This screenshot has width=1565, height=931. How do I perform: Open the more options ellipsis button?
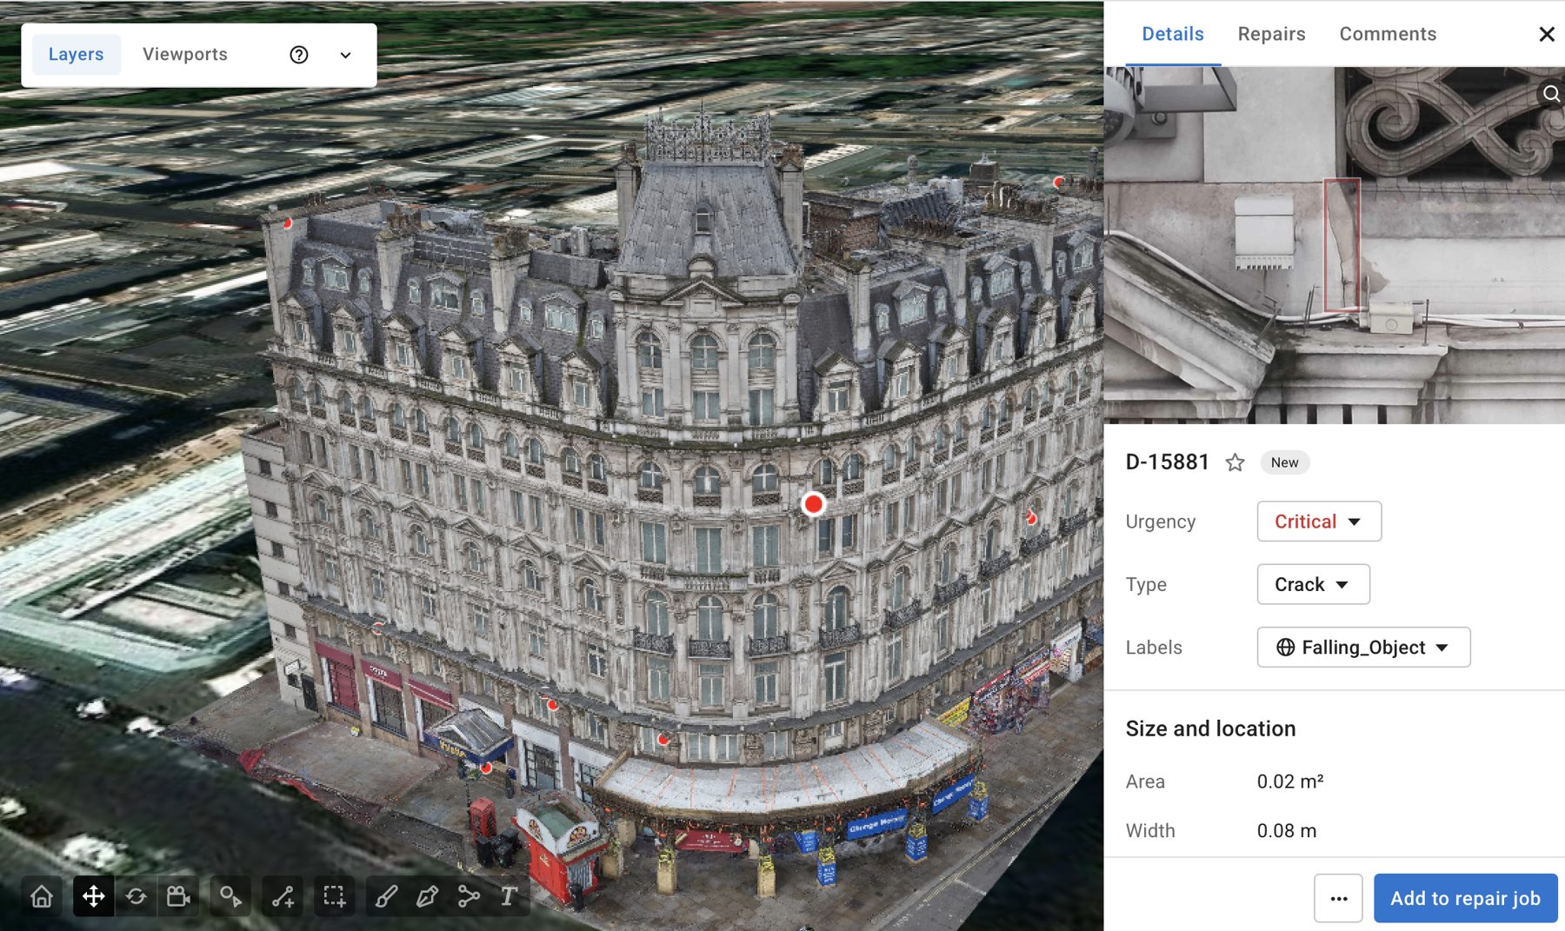coord(1338,898)
